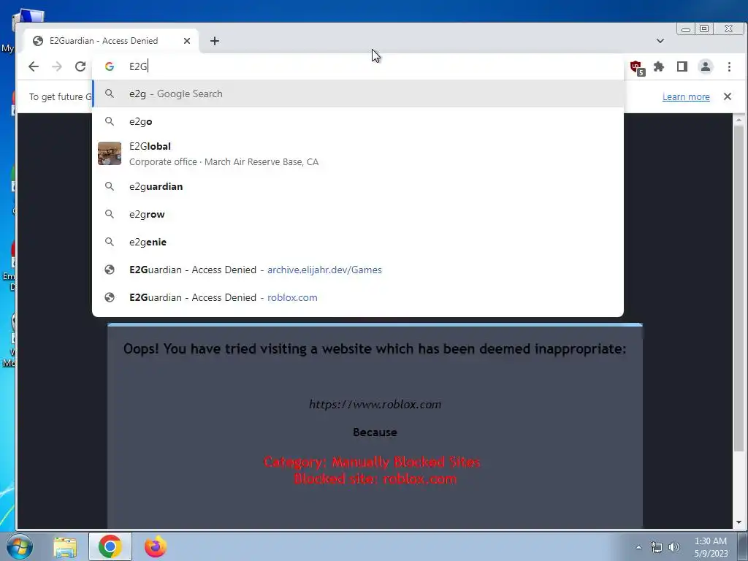The image size is (748, 561).
Task: Click the scrollbar up arrow
Action: [x=739, y=119]
